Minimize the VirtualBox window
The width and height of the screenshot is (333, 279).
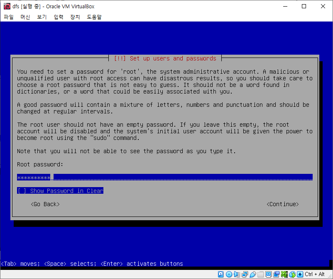(285, 6)
